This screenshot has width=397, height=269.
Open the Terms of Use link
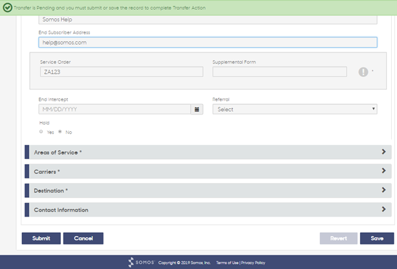tap(227, 263)
